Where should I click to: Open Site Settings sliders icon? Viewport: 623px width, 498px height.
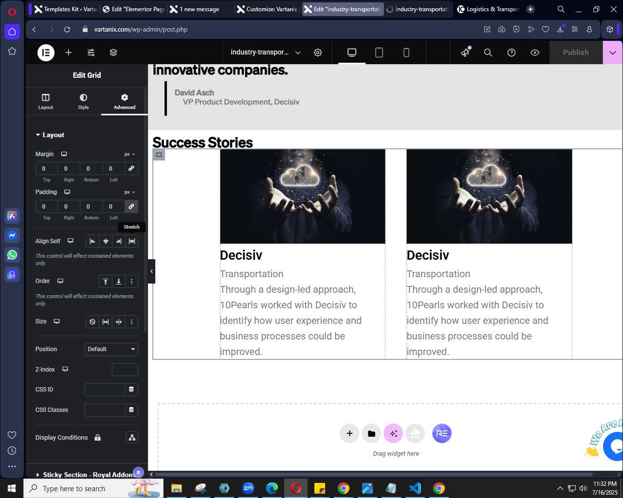coord(91,53)
